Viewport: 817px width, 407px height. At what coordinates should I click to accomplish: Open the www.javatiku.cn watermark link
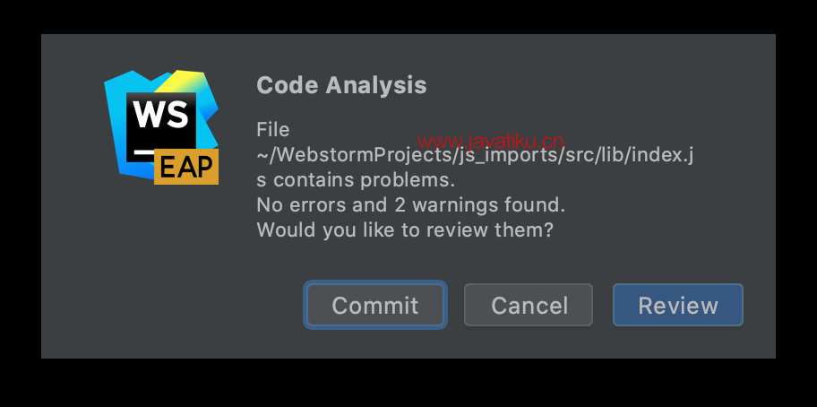(x=490, y=142)
